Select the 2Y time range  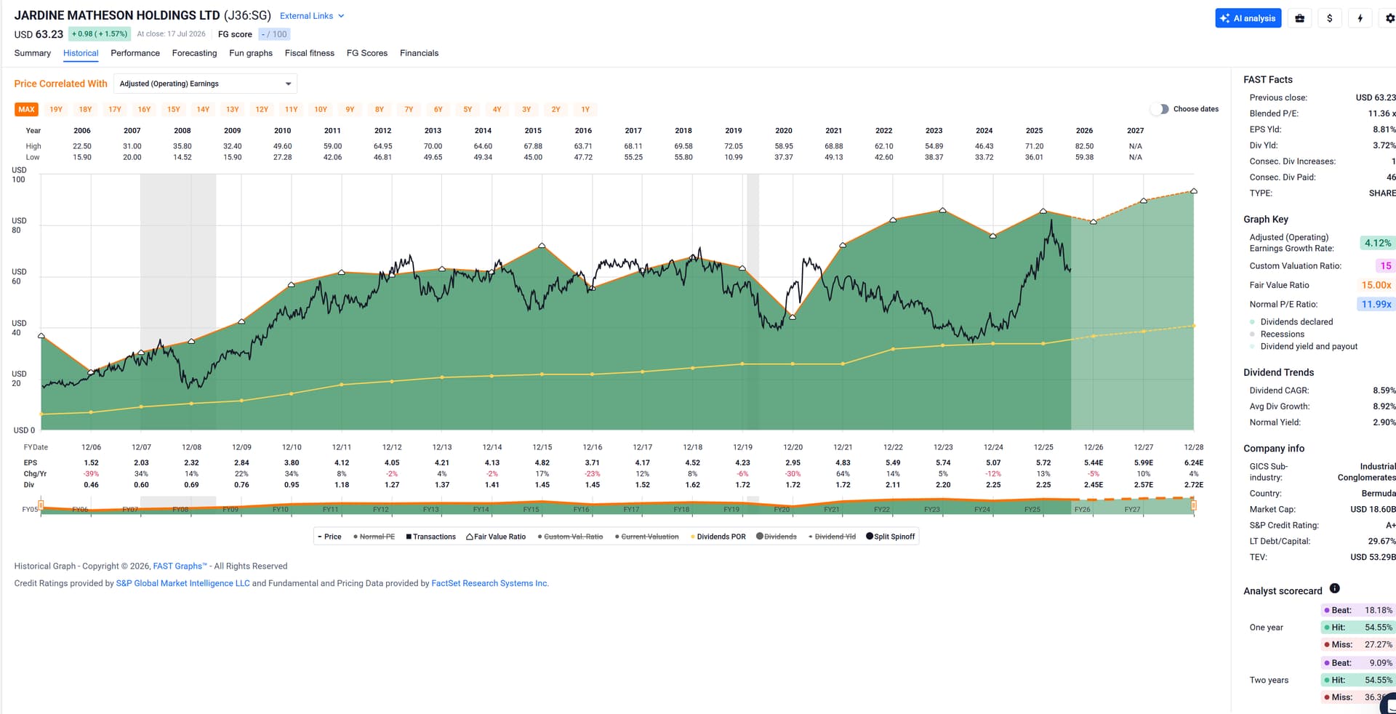556,110
